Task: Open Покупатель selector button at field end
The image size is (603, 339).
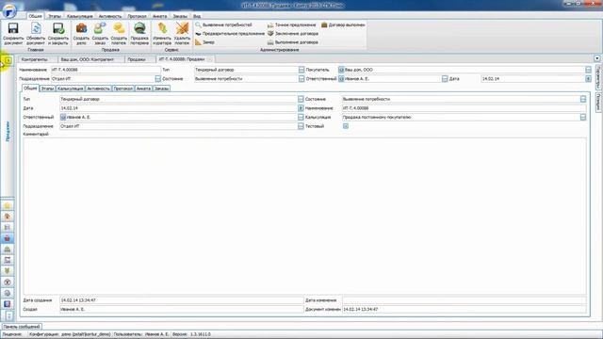Action: pyautogui.click(x=588, y=70)
